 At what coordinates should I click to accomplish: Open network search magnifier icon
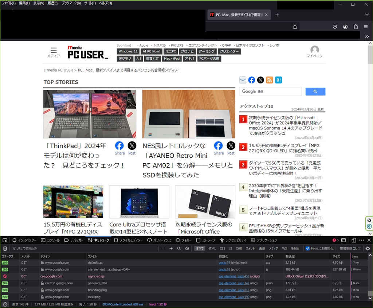[x=179, y=248]
